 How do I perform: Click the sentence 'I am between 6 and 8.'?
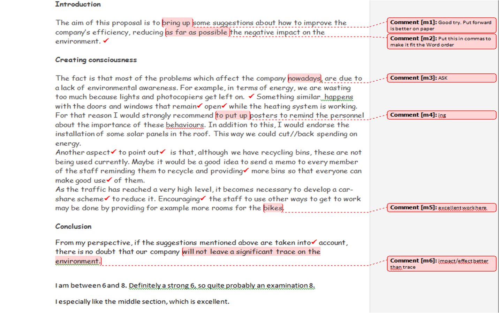[91, 286]
